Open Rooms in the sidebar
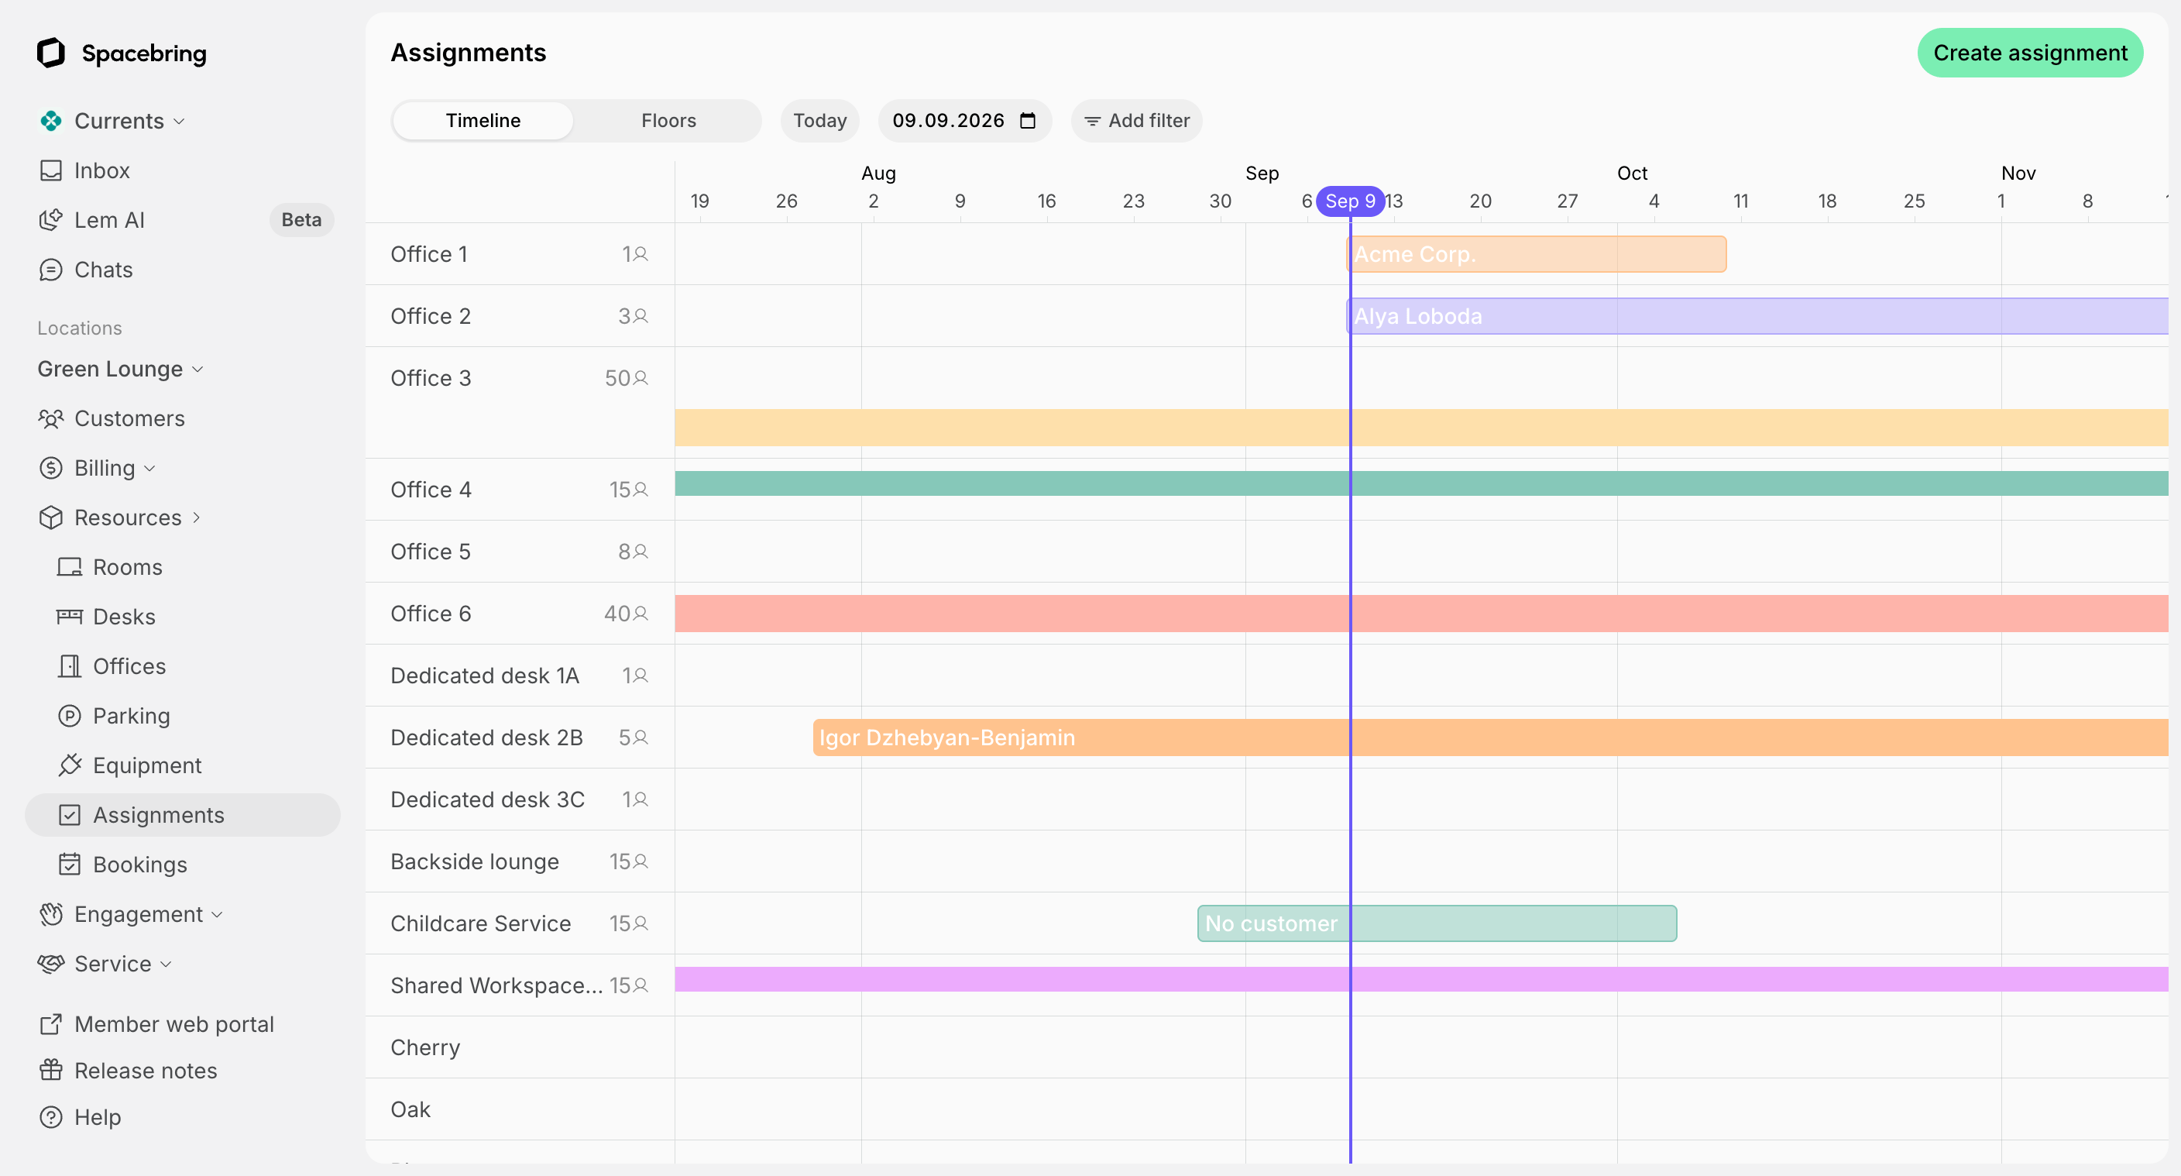2181x1176 pixels. click(x=127, y=567)
